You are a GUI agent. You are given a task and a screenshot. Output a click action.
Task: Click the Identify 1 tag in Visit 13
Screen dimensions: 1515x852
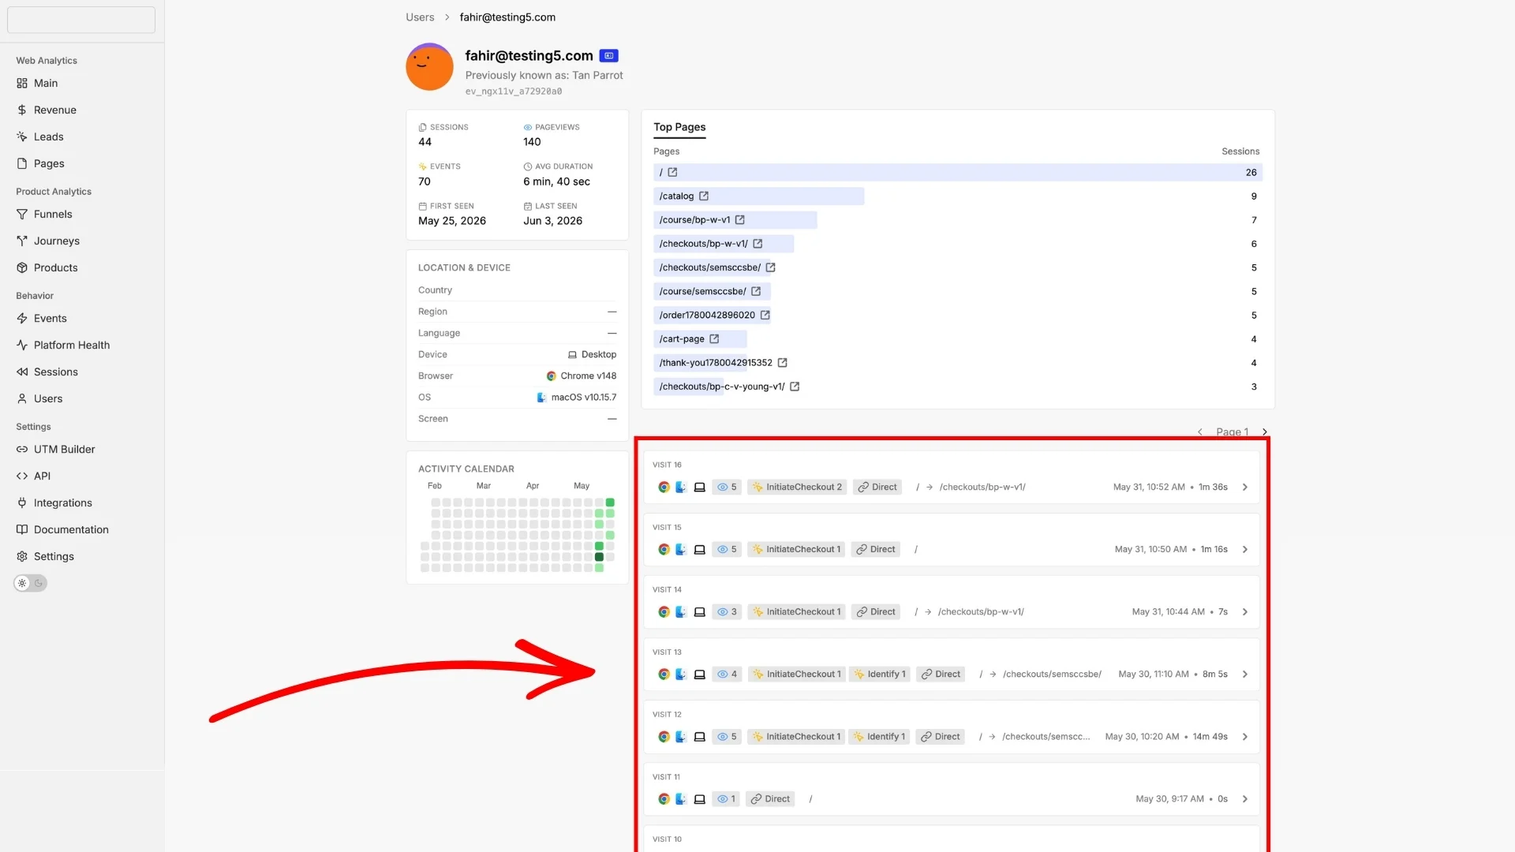tap(880, 674)
